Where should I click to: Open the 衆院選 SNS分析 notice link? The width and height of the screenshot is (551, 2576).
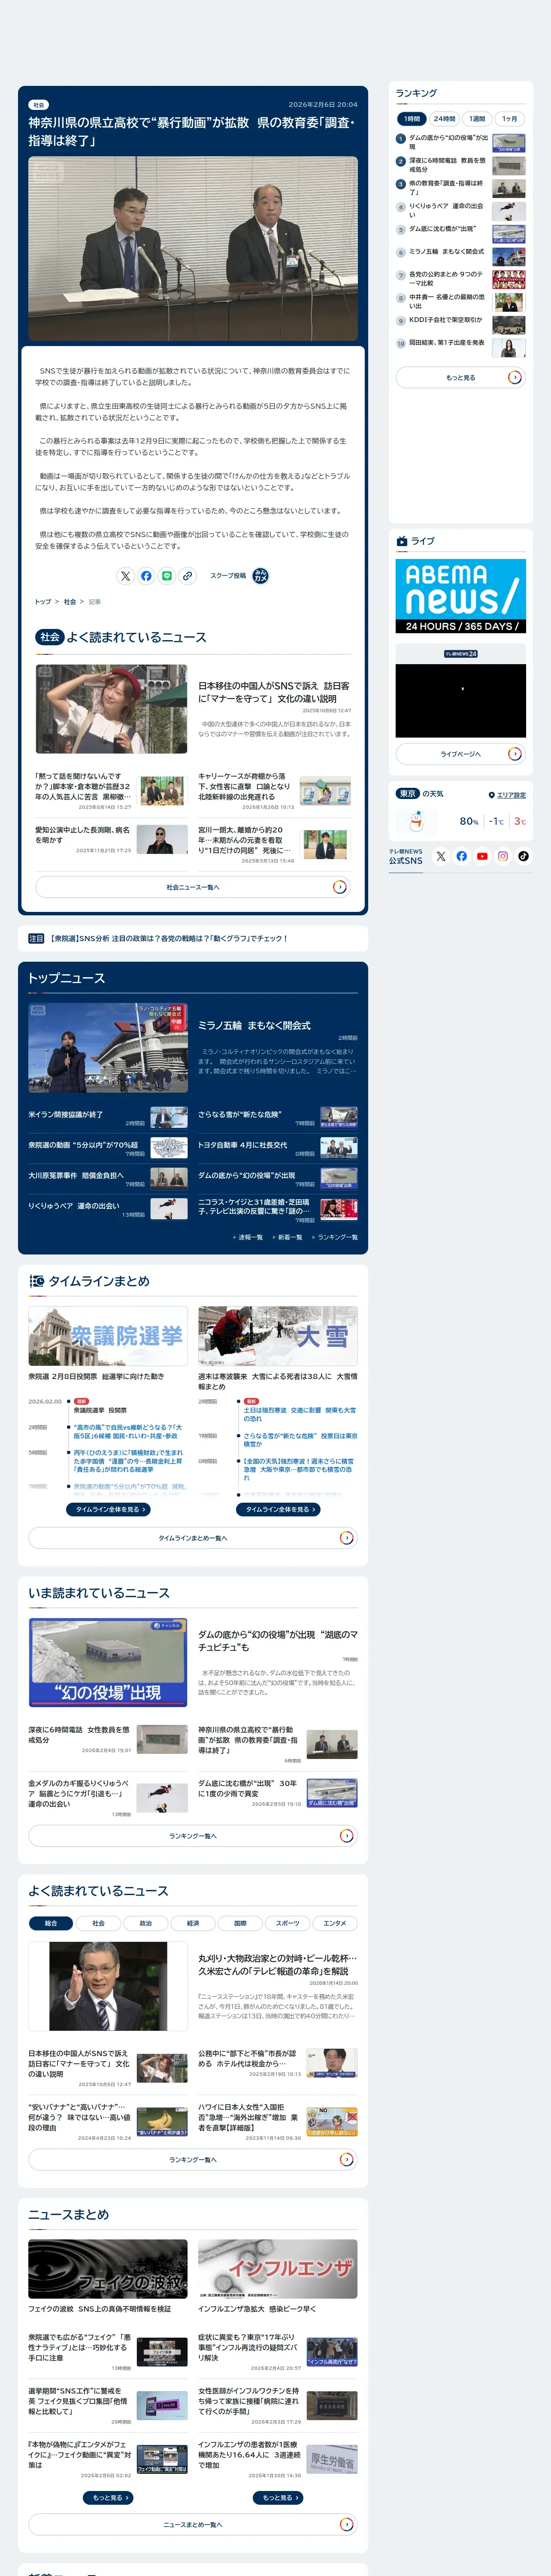coord(169,939)
